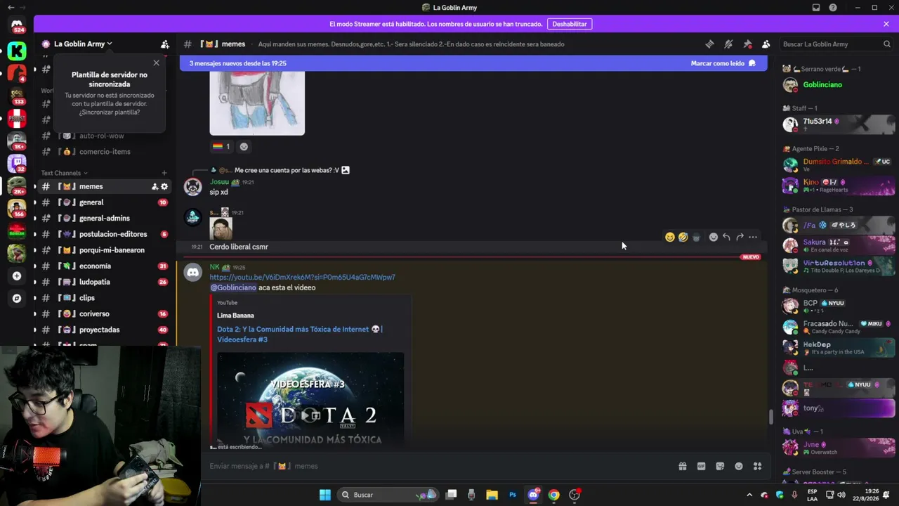The height and width of the screenshot is (506, 899).
Task: Open more options for hovered message
Action: (753, 237)
